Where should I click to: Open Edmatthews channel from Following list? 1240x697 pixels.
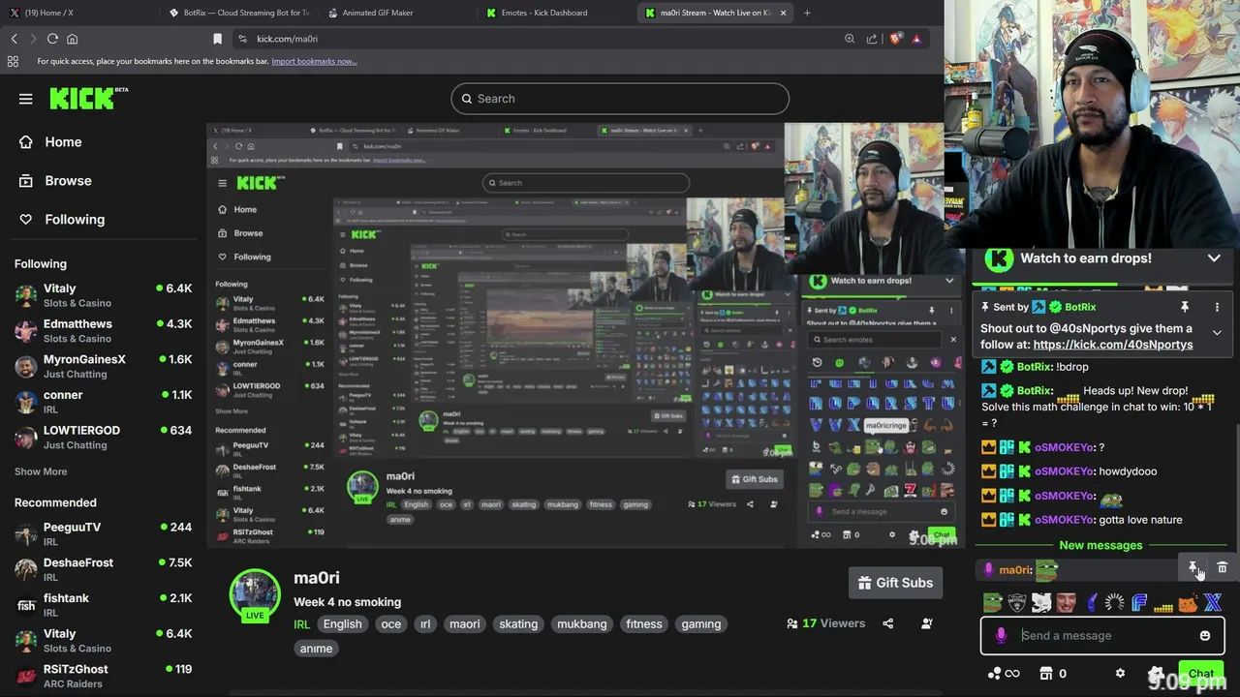(x=103, y=331)
